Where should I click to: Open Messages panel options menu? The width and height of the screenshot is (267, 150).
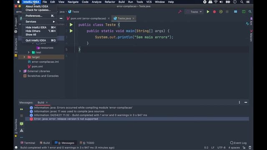click(x=239, y=102)
